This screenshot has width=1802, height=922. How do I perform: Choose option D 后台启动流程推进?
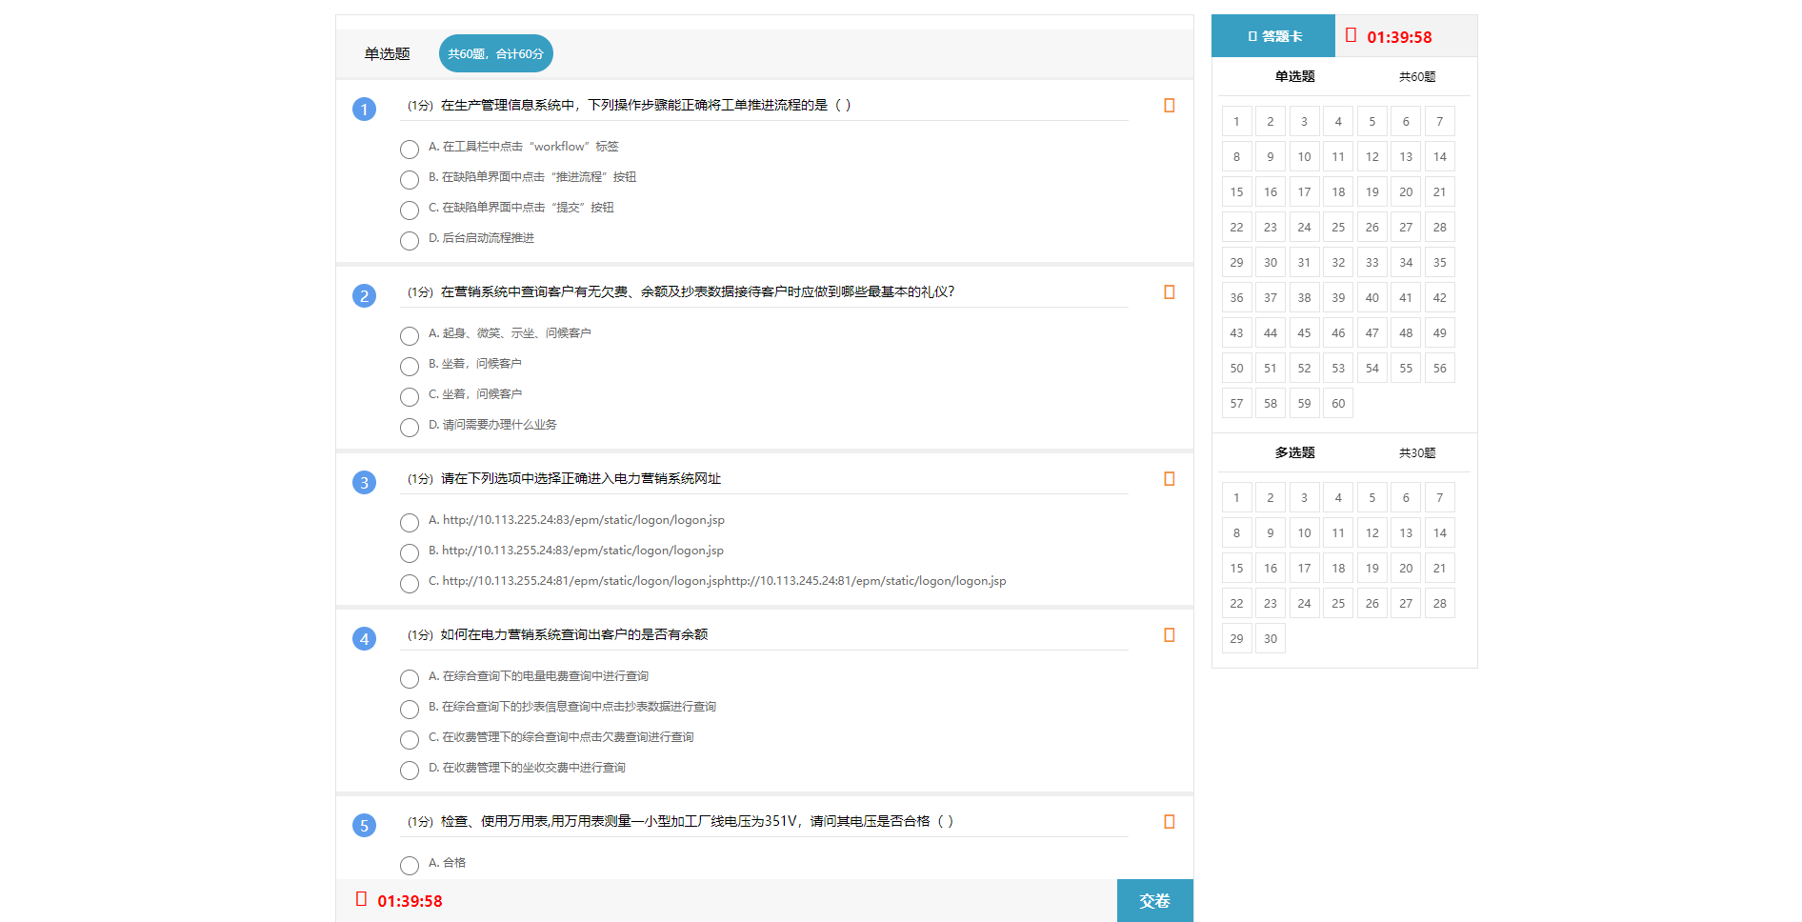410,240
